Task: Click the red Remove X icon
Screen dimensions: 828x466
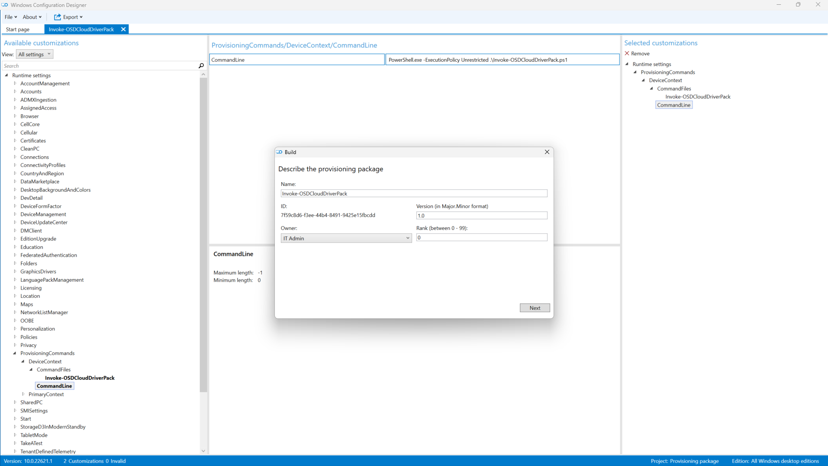Action: pos(627,54)
